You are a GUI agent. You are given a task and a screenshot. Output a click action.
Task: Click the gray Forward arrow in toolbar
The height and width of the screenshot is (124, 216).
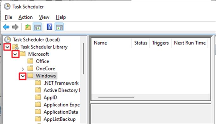tap(15, 27)
